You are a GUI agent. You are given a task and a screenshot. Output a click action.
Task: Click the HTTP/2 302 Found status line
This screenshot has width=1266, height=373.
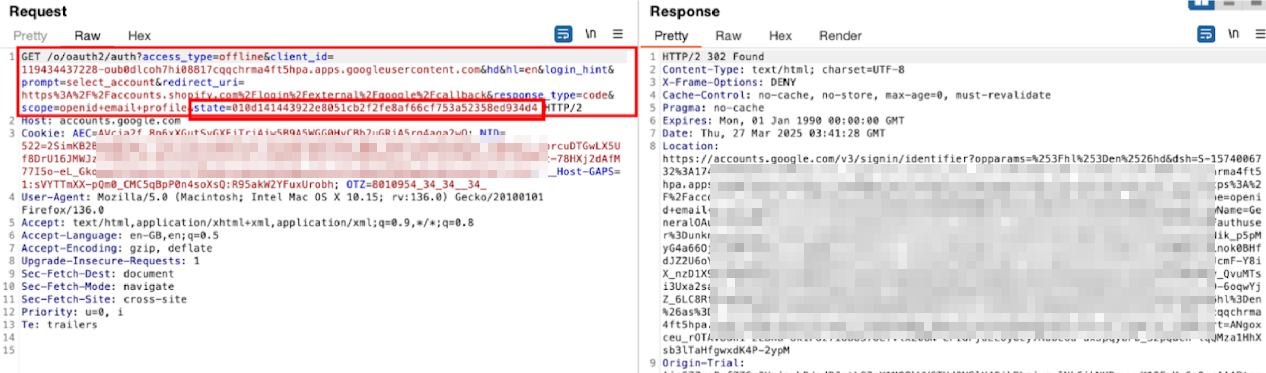click(x=713, y=57)
